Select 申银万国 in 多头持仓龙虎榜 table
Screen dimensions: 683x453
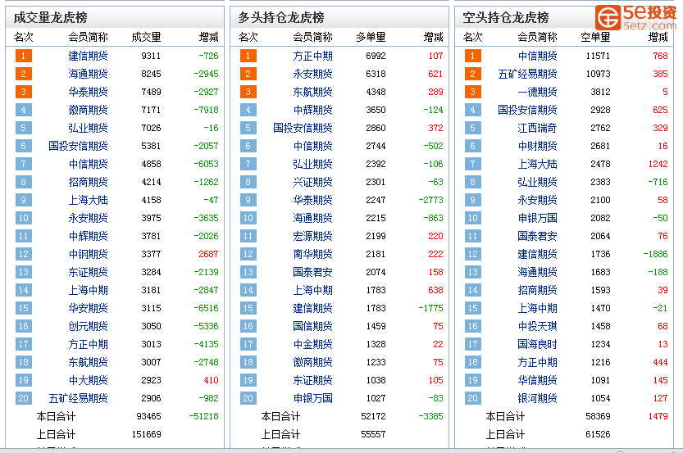(312, 398)
